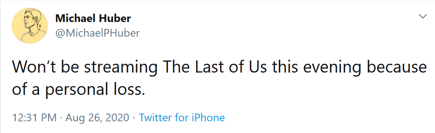
Task: Open the @MichaelPHuber handle link
Action: click(x=97, y=33)
